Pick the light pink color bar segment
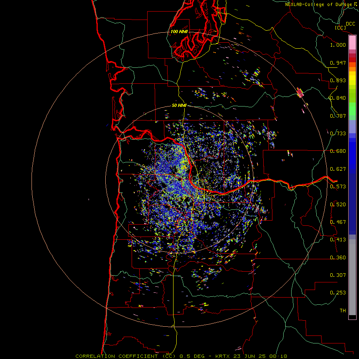Image resolution: width=359 pixels, height=359 pixels. click(x=352, y=43)
